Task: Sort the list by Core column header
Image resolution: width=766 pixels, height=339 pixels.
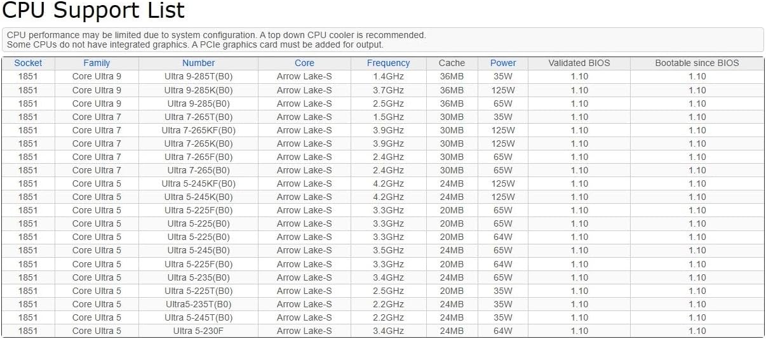Action: coord(304,63)
